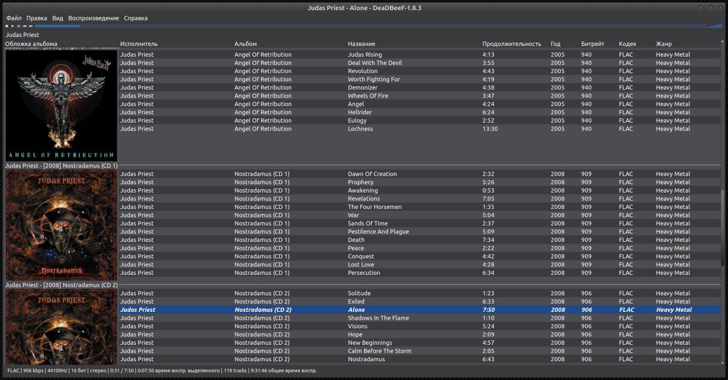Select the track War
Image resolution: width=728 pixels, height=380 pixels.
420,215
